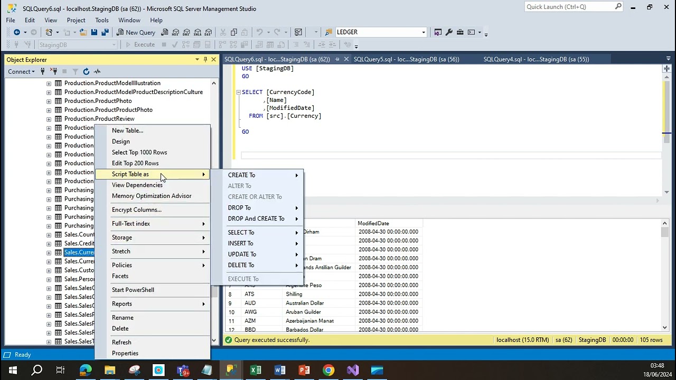
Task: Open CREATE To submenu
Action: (257, 175)
